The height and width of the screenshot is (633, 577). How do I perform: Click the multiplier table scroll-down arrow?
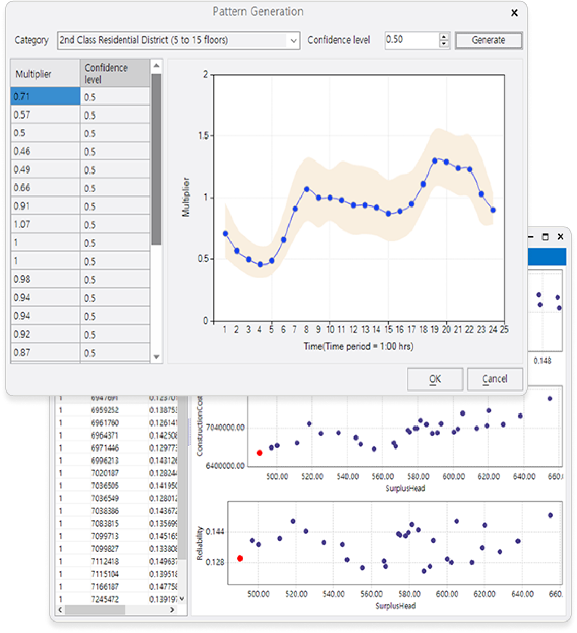coord(156,356)
